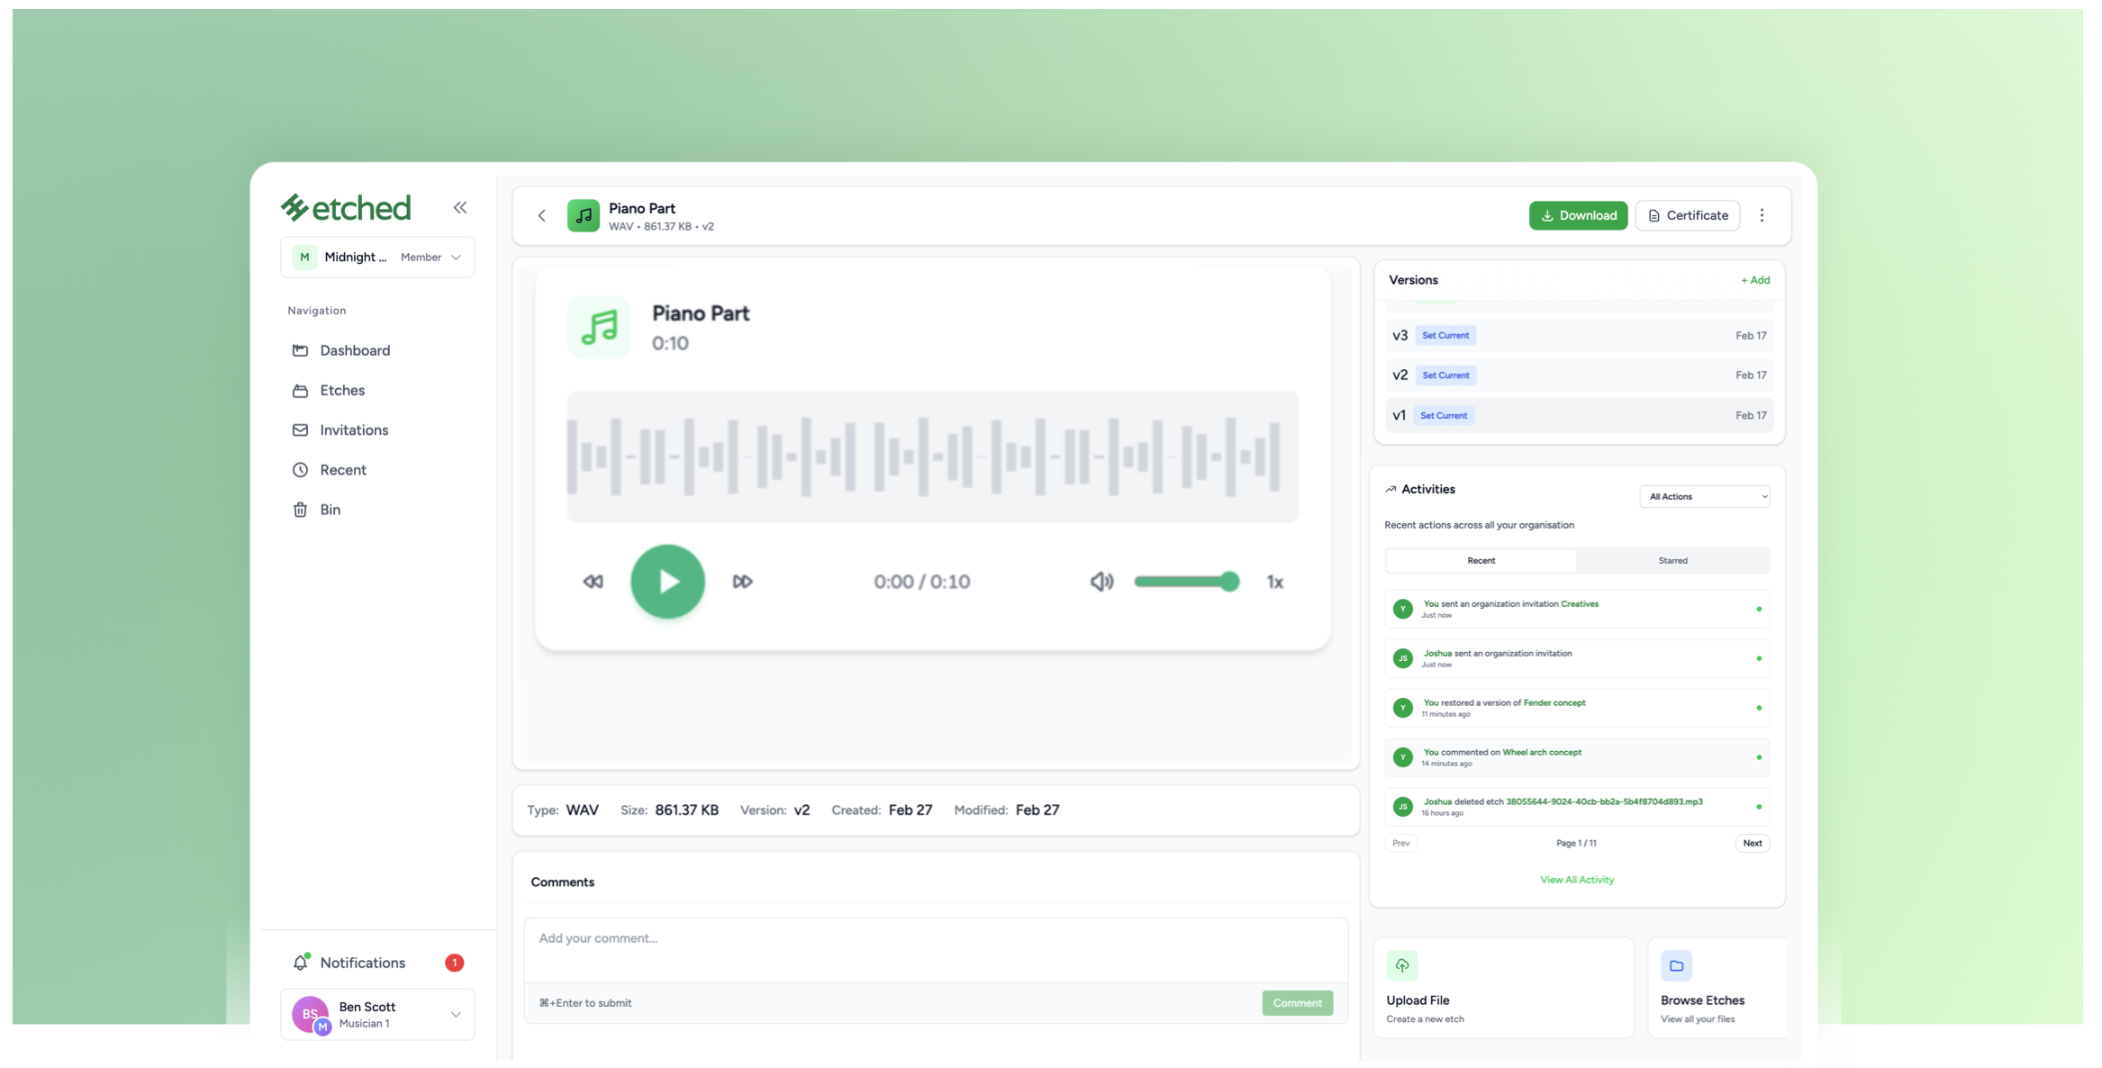The width and height of the screenshot is (2102, 1068).
Task: Change playback speed 1x toggle
Action: click(x=1274, y=582)
